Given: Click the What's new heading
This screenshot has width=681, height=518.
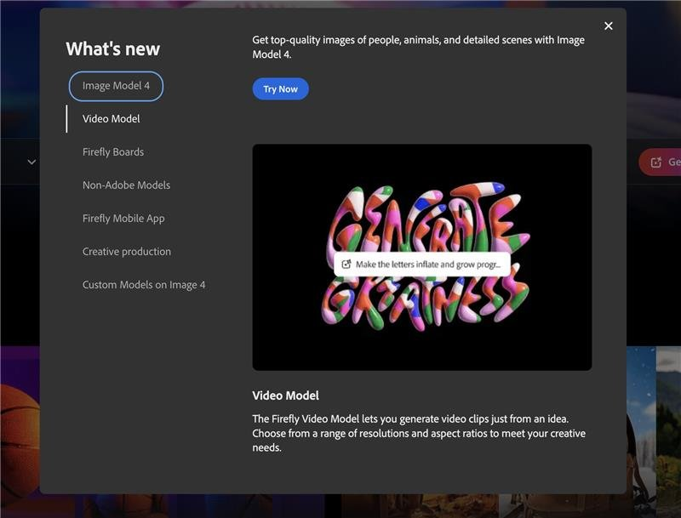Looking at the screenshot, I should [113, 48].
